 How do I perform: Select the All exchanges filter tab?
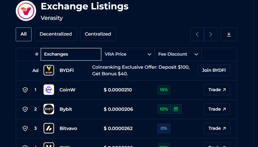(x=24, y=34)
